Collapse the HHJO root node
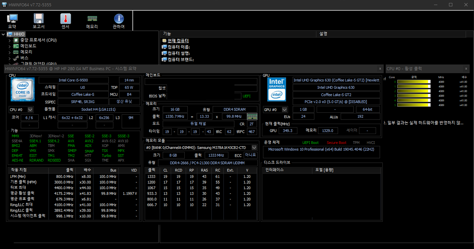The height and width of the screenshot is (249, 474). pos(4,34)
